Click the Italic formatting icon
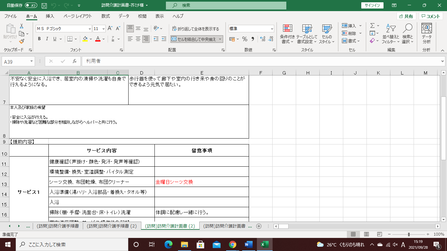This screenshot has width=447, height=251. coord(47,39)
